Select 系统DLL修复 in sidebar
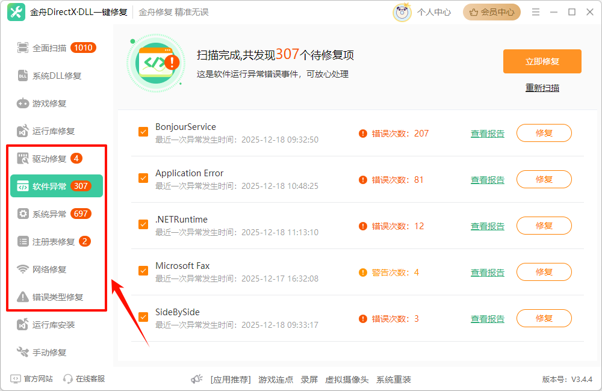Image resolution: width=602 pixels, height=391 pixels. coord(57,76)
